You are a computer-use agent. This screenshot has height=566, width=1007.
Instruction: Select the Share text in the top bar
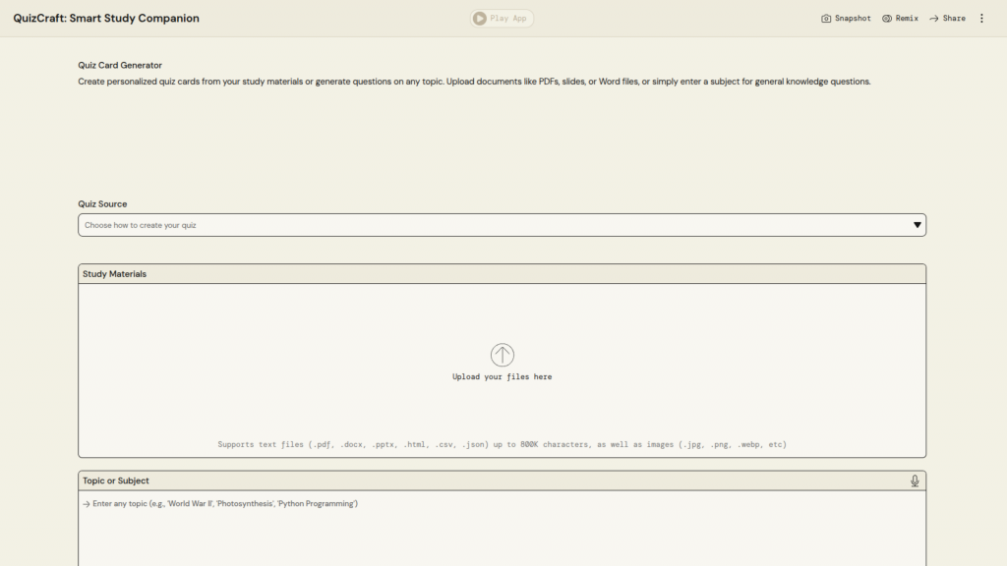point(954,19)
